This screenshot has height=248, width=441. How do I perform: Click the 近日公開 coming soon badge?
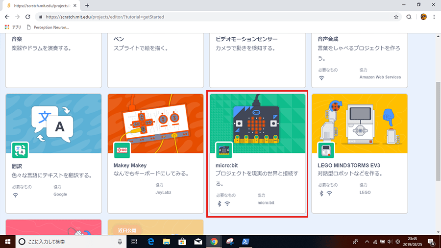click(x=127, y=230)
